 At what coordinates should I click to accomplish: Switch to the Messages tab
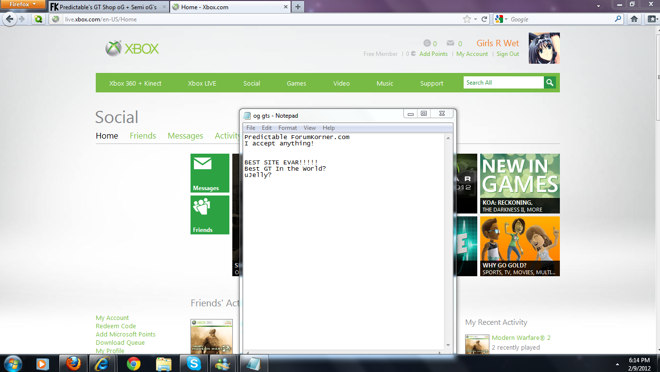pos(185,136)
